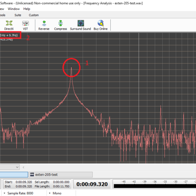Screen dimensions: 196x196
Task: Switch to the Suite toolbar tab
Action: 18,15
